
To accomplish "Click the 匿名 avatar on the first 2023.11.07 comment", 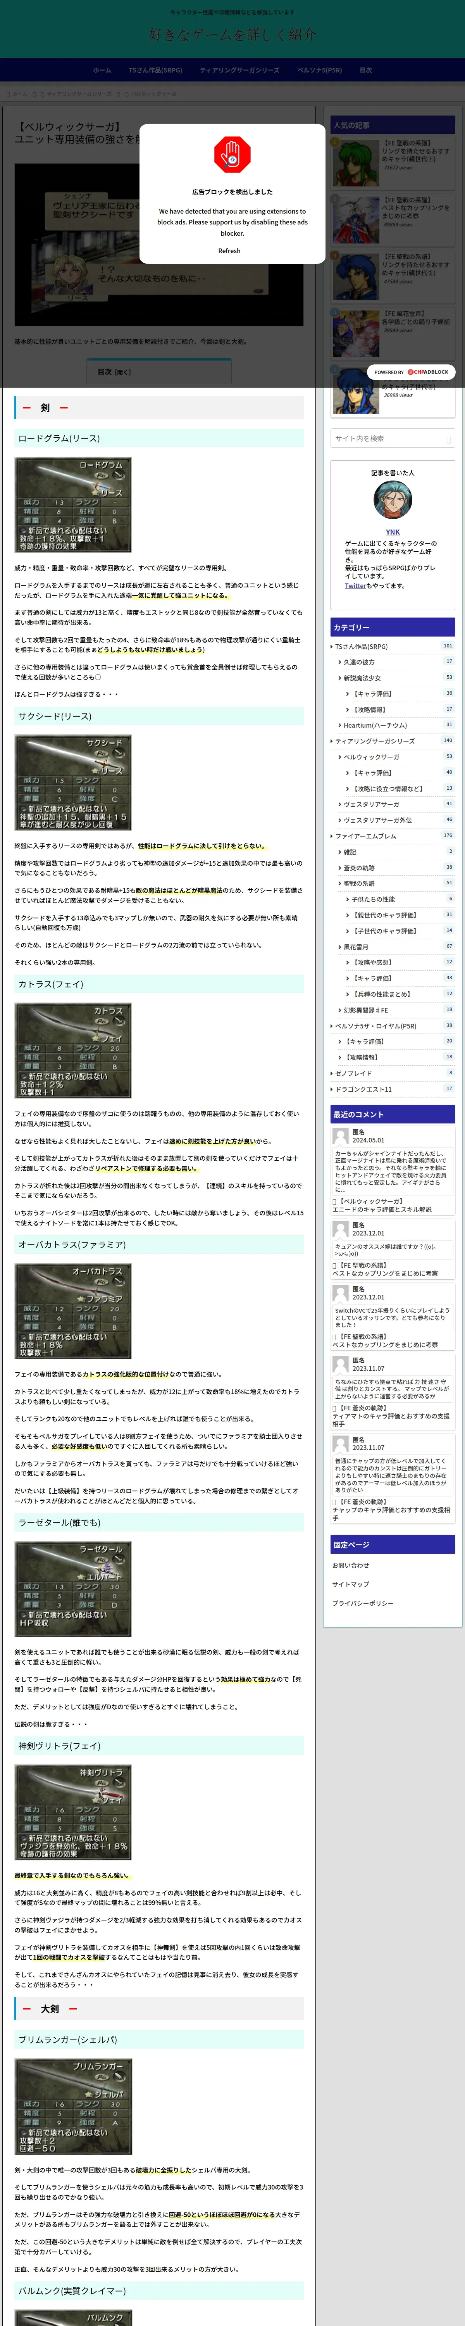I will click(340, 1364).
